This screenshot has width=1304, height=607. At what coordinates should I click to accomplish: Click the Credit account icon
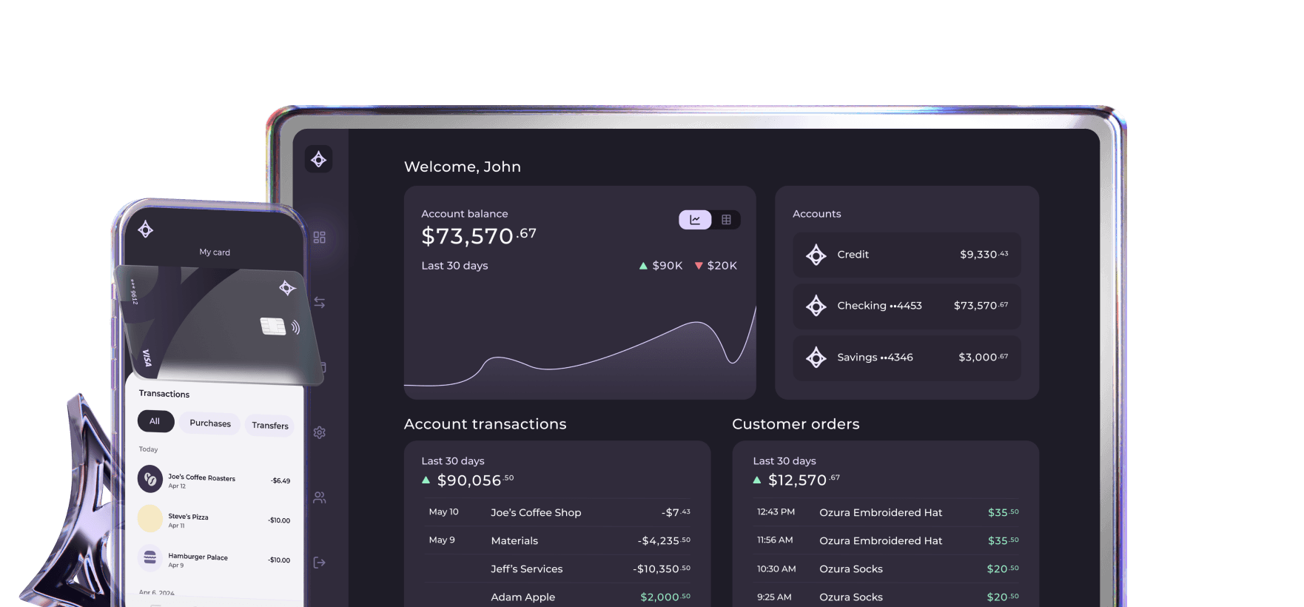click(816, 255)
